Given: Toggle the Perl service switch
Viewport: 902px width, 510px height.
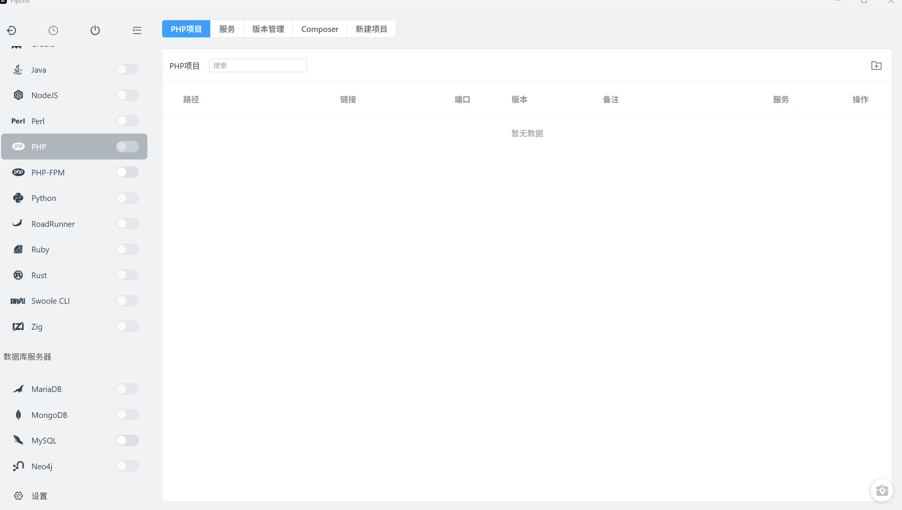Looking at the screenshot, I should pos(128,121).
